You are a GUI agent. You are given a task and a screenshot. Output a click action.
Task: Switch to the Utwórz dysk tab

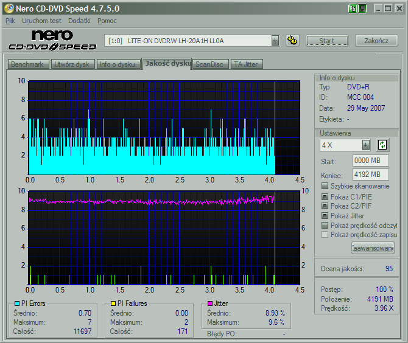(x=72, y=64)
